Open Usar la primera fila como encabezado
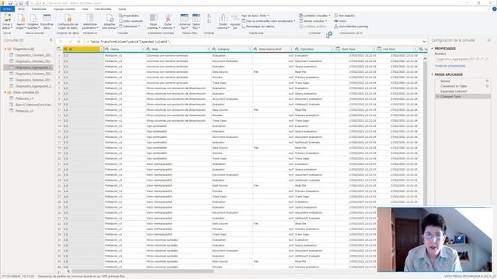Viewport: 497px width, 279px height. pyautogui.click(x=269, y=21)
